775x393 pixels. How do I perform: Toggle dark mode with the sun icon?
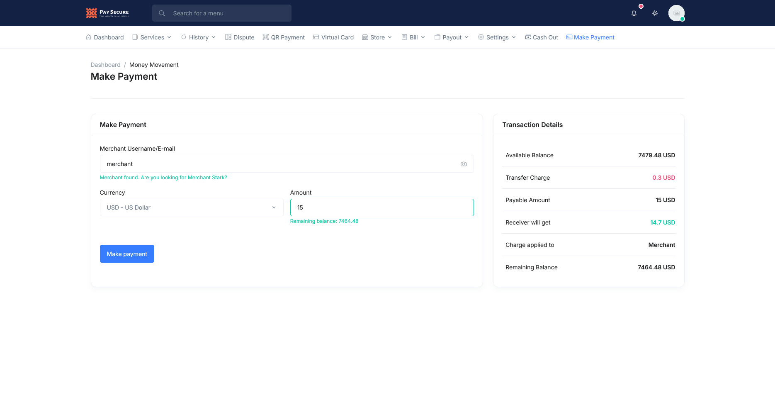pyautogui.click(x=655, y=13)
